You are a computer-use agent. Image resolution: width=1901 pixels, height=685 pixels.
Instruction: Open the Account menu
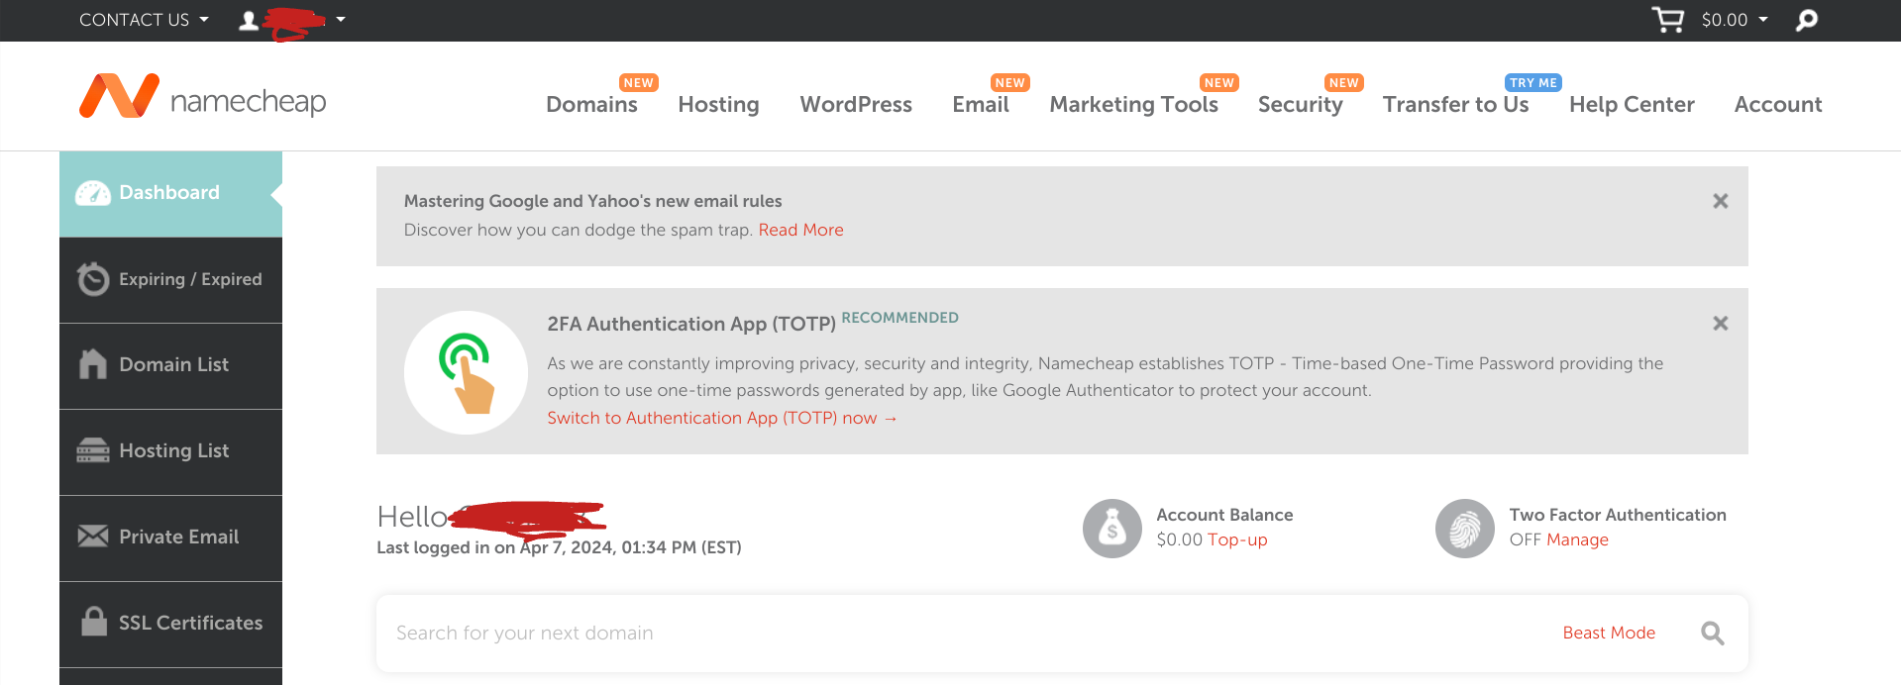[x=1778, y=104]
